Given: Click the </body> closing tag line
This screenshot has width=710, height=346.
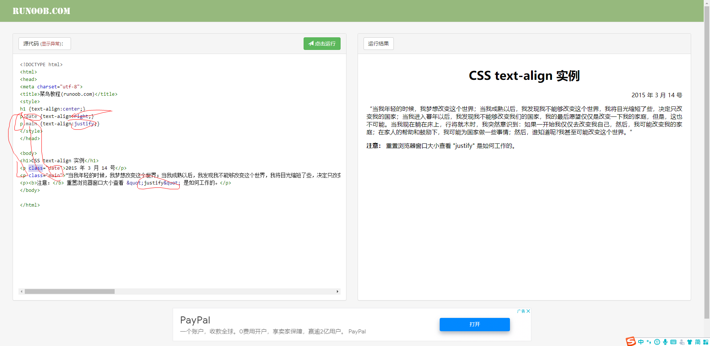Looking at the screenshot, I should point(30,190).
